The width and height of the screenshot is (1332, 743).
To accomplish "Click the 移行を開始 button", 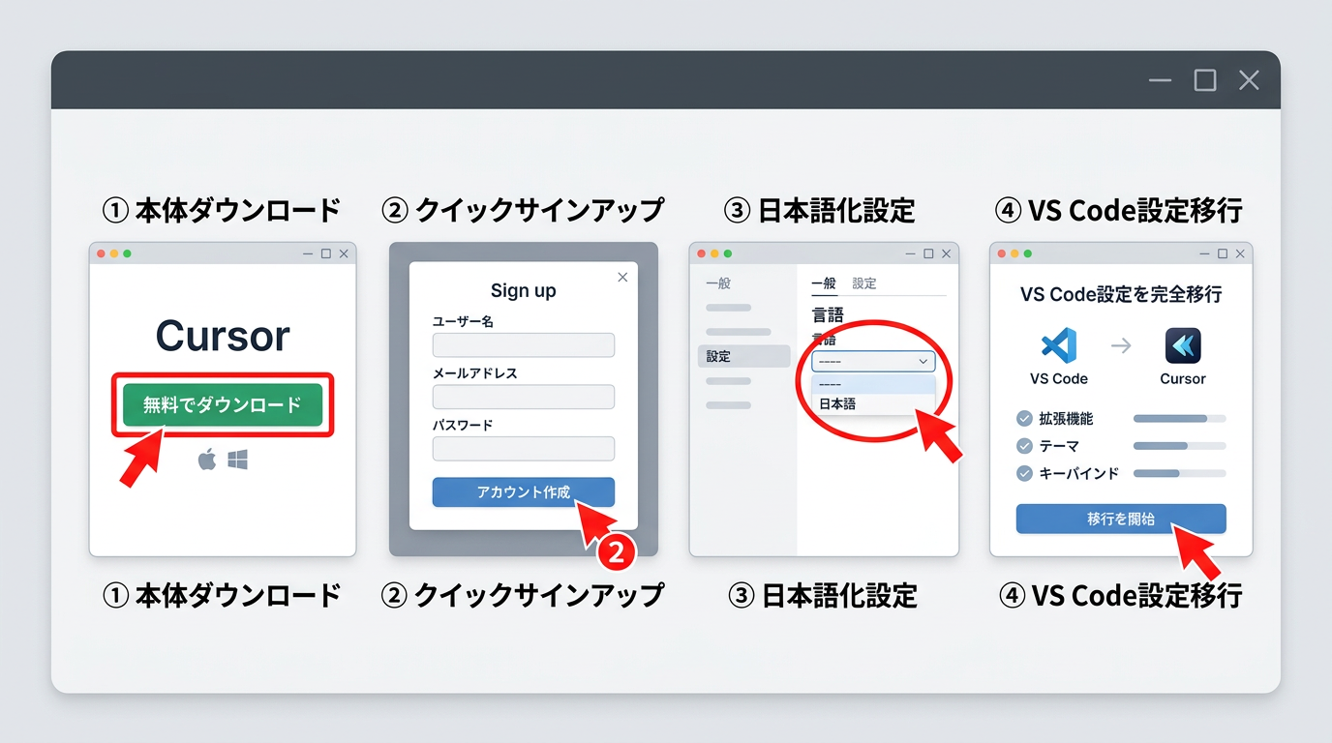I will click(1120, 519).
